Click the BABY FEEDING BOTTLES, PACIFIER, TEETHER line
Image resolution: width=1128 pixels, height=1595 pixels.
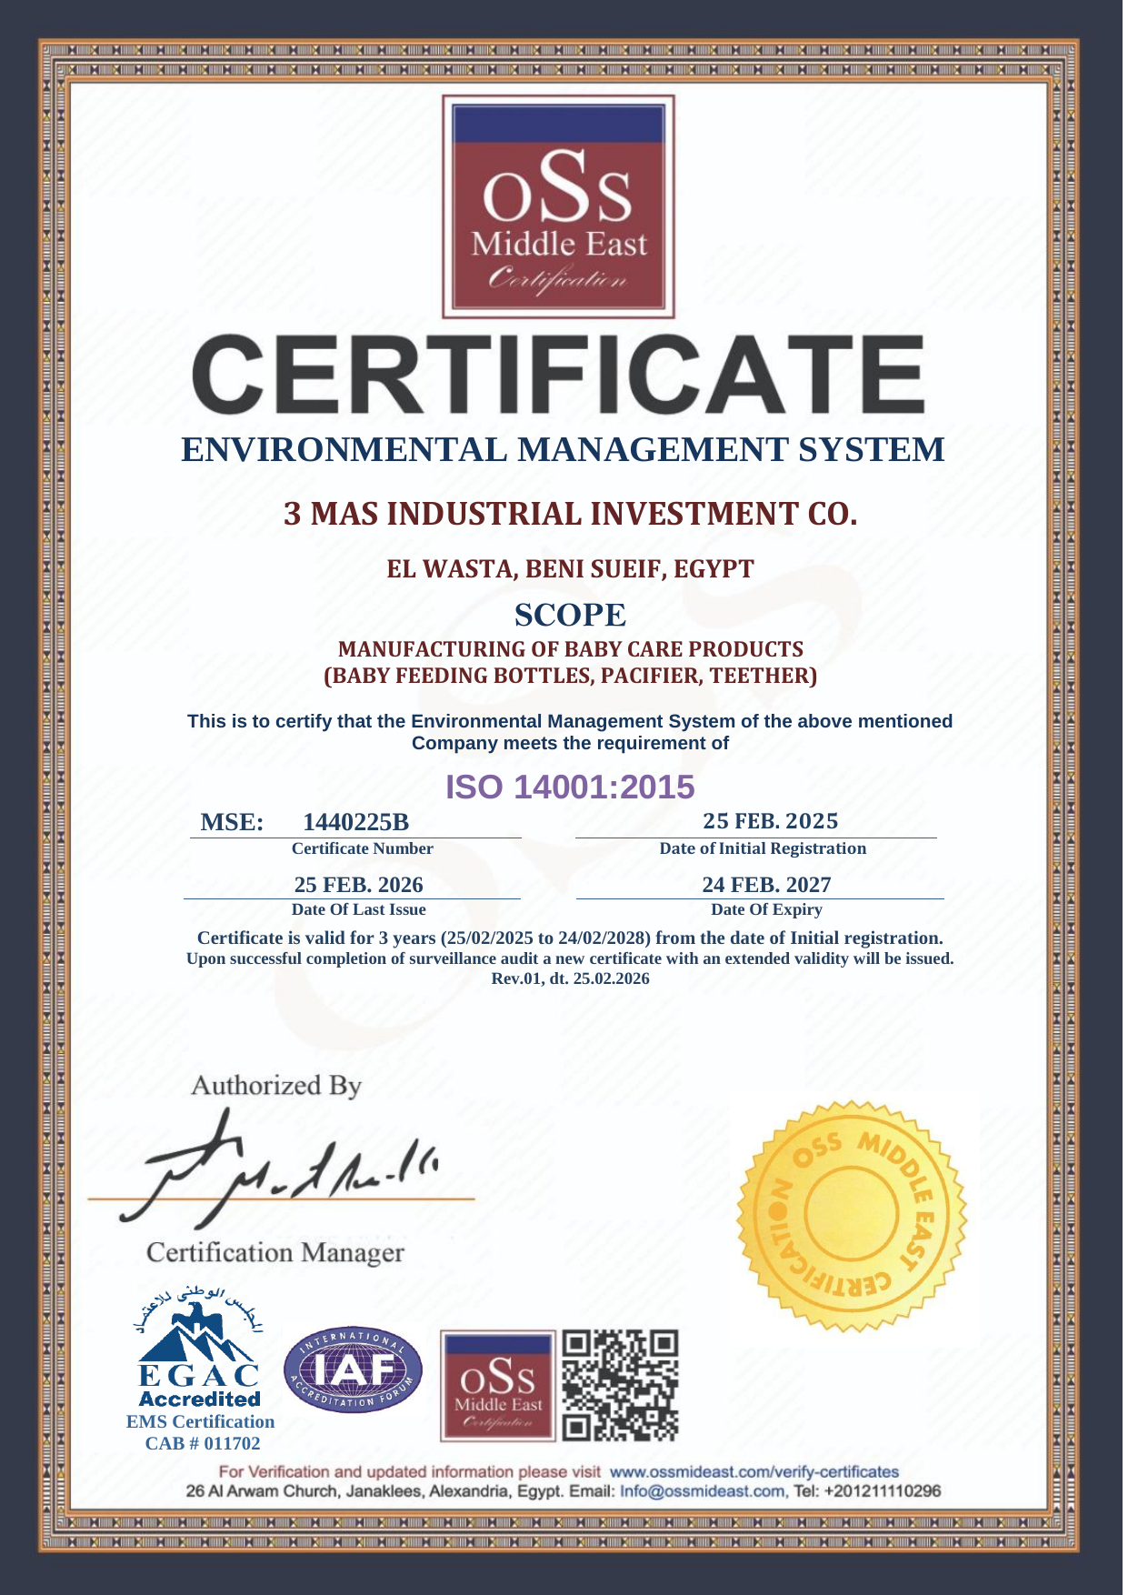pos(571,677)
